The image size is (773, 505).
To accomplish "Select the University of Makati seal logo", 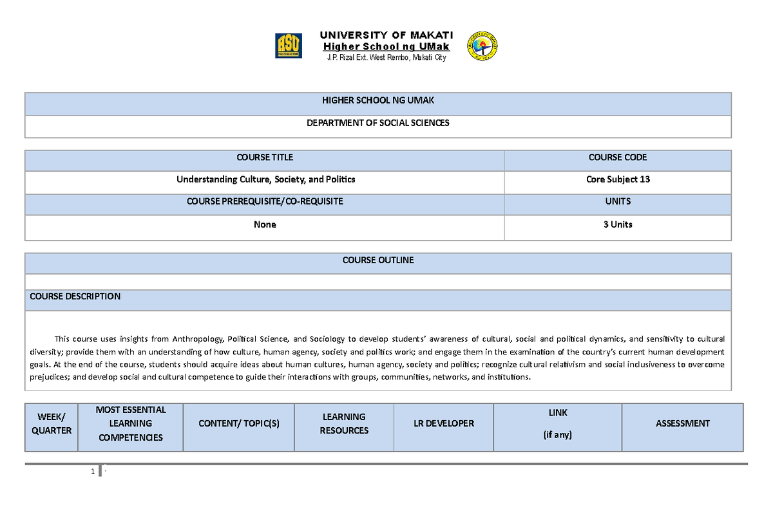I will [x=482, y=46].
